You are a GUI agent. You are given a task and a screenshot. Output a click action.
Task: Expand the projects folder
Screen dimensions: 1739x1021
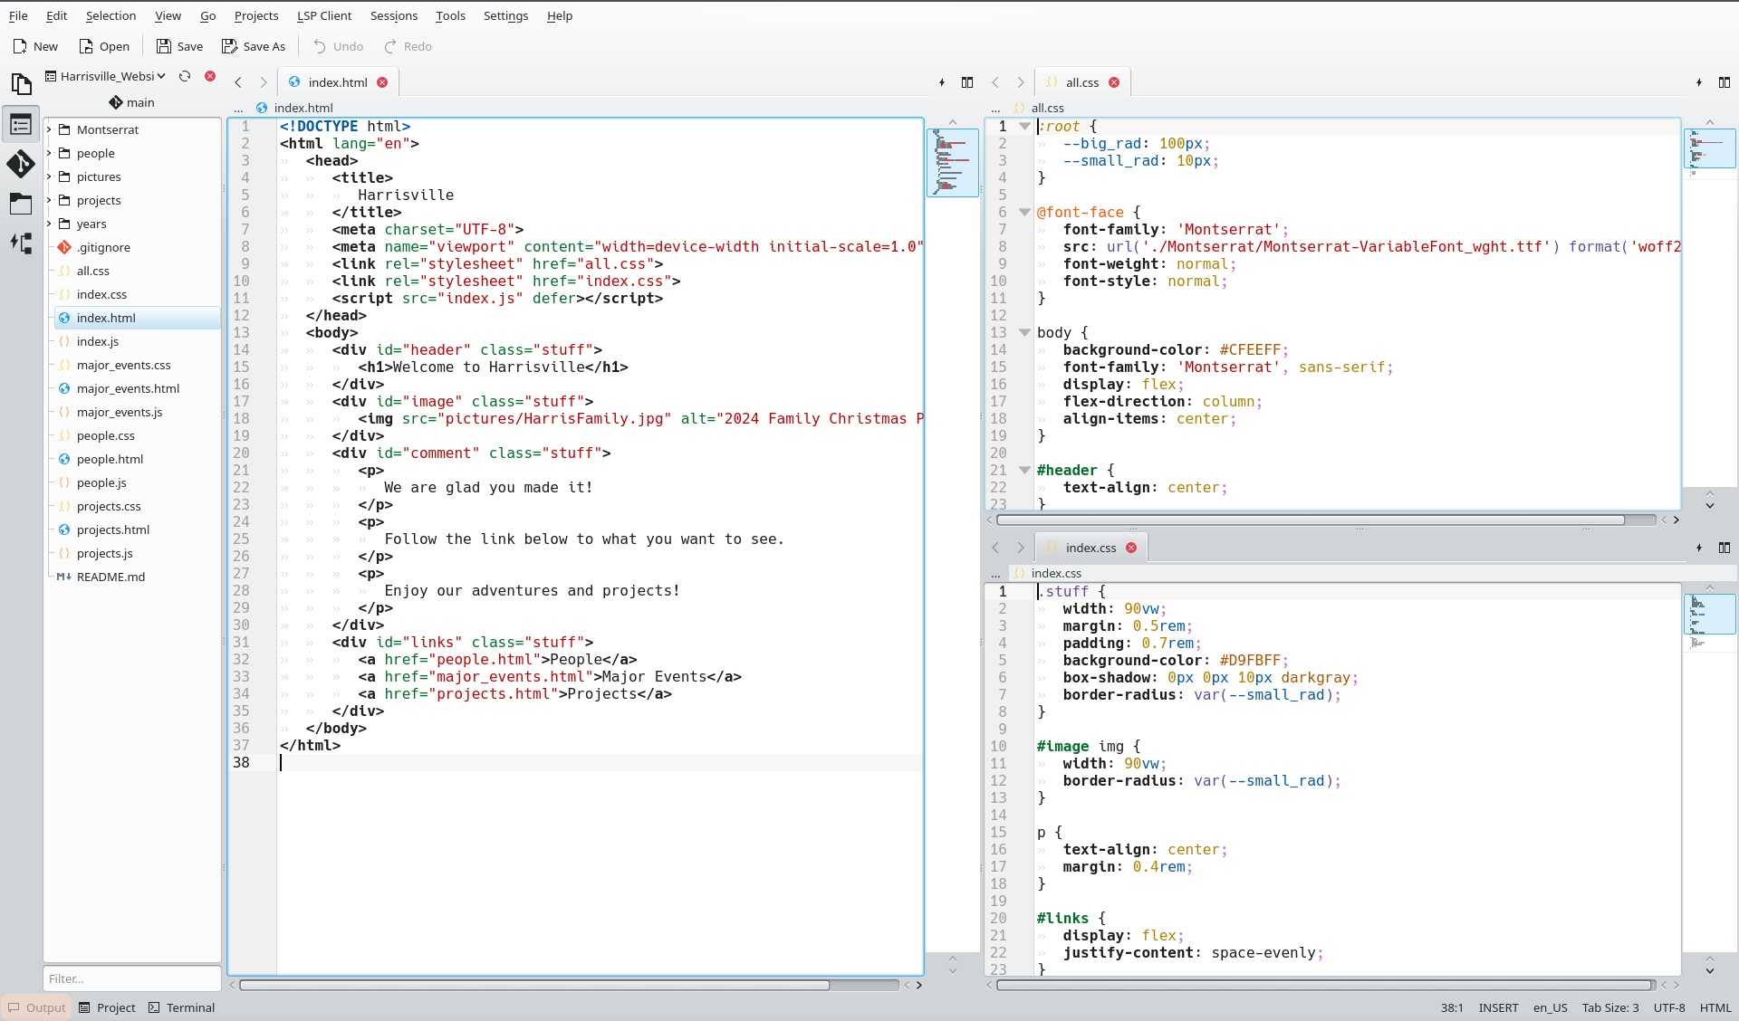click(49, 200)
